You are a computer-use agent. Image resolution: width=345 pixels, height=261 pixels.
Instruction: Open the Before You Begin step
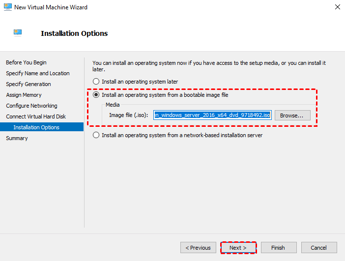pyautogui.click(x=26, y=62)
